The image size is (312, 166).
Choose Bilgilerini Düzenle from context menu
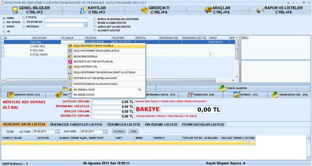tap(106, 57)
